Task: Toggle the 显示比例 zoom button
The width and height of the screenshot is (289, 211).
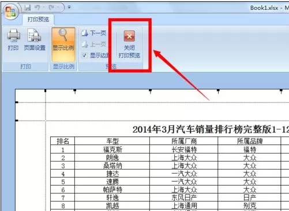Action: pyautogui.click(x=63, y=44)
